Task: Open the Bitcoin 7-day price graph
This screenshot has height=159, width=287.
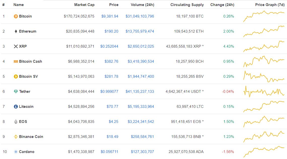Action: (x=264, y=16)
